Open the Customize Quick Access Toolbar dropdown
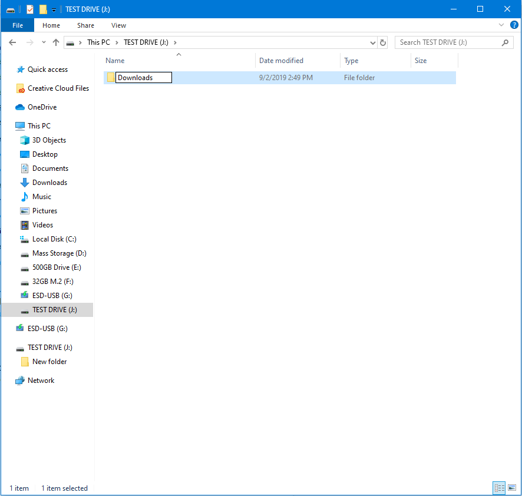This screenshot has width=522, height=496. point(54,10)
